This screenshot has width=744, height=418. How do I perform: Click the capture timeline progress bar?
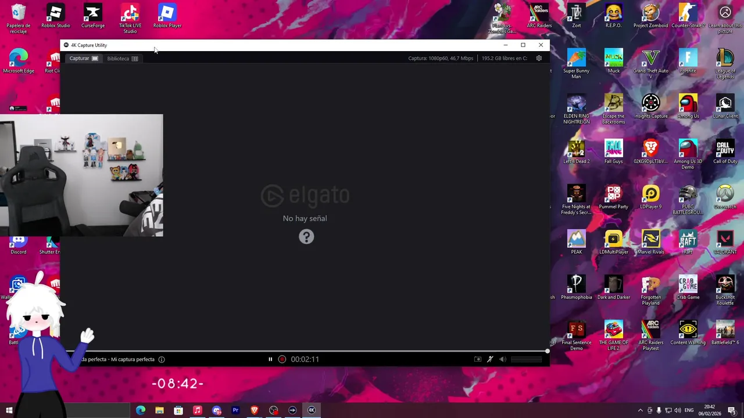[305, 351]
